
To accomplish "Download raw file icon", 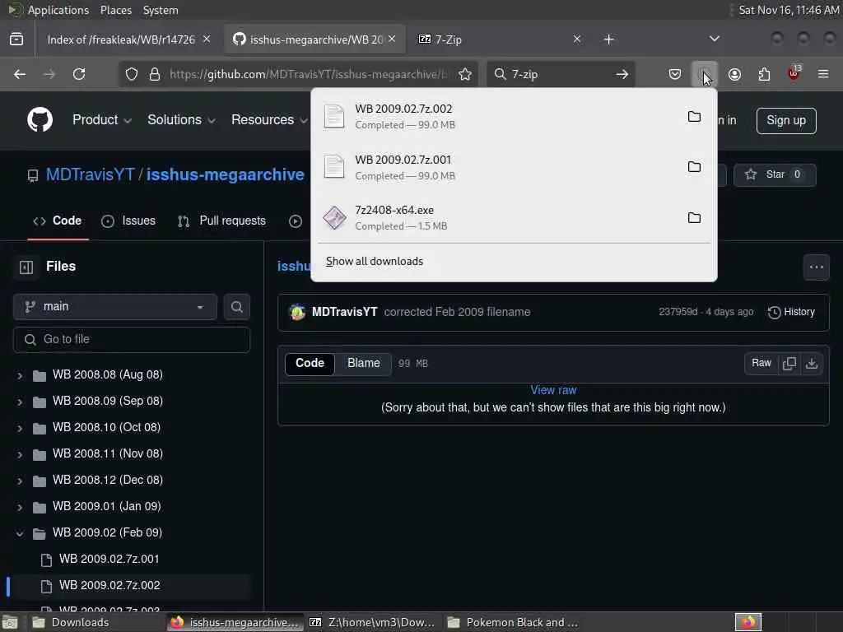I will point(812,363).
